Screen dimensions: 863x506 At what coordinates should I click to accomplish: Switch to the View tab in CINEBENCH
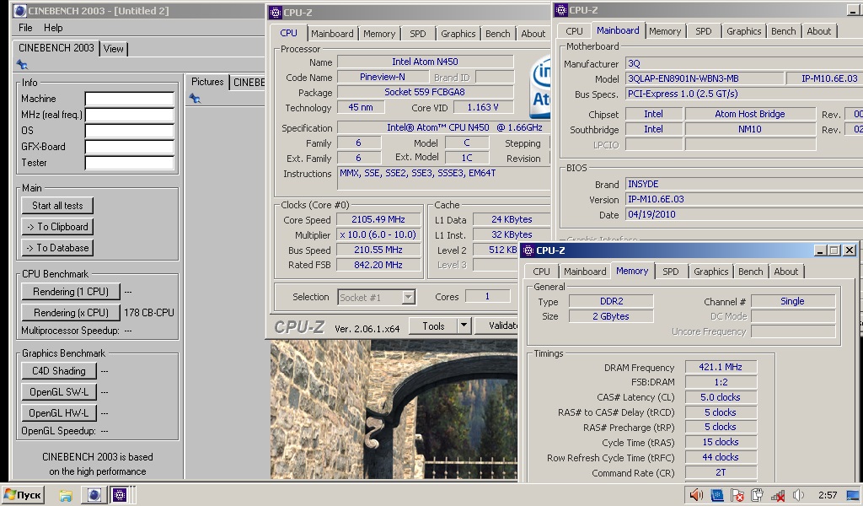114,48
